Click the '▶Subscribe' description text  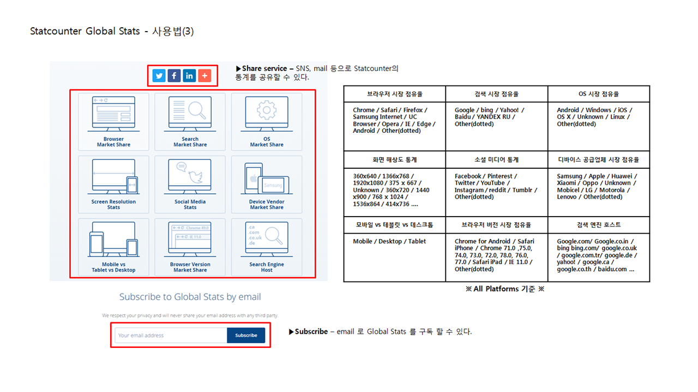click(380, 332)
